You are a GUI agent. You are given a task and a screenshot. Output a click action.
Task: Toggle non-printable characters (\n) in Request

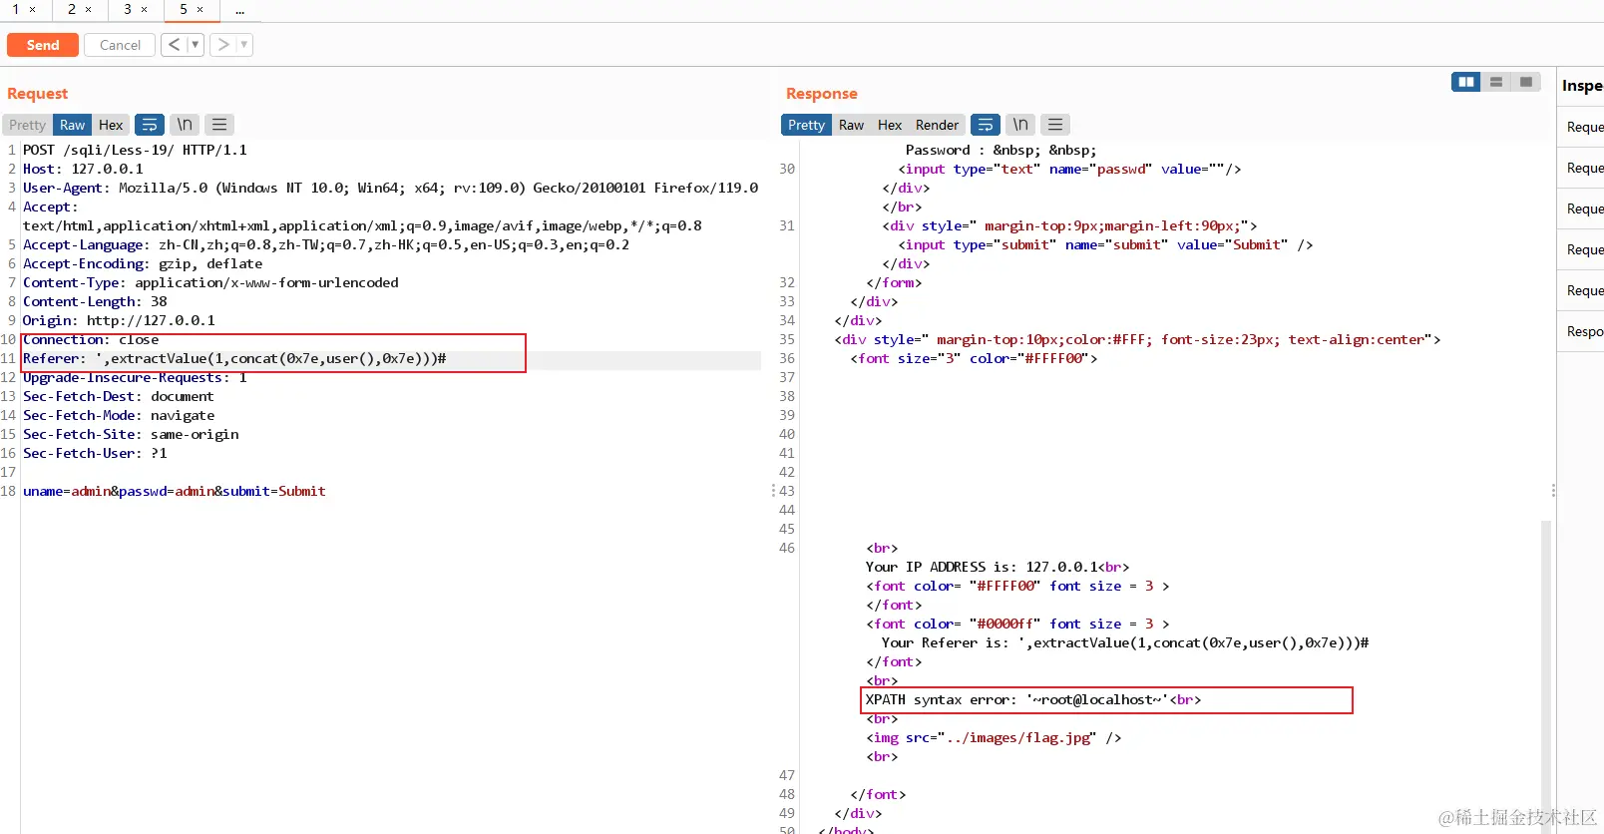(x=185, y=125)
